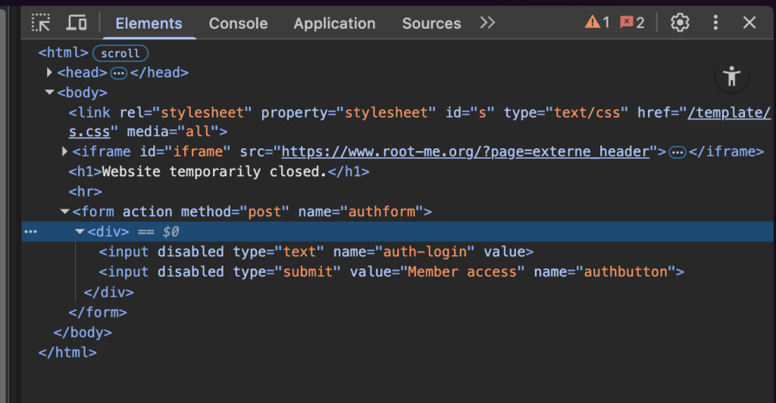Switch to the Console tab
The width and height of the screenshot is (776, 403).
point(238,23)
